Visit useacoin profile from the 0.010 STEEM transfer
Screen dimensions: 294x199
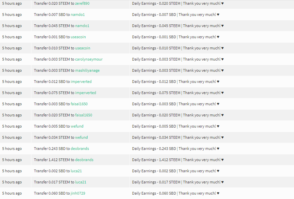tap(83, 48)
